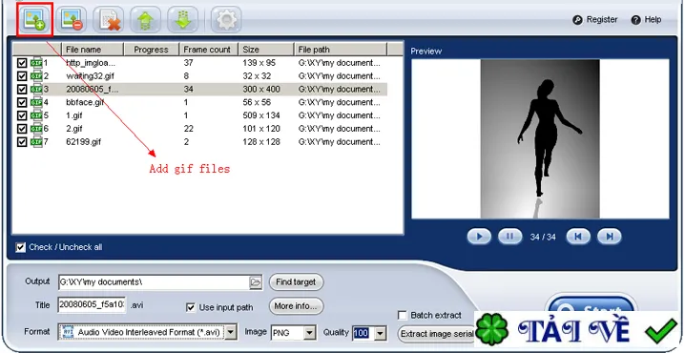Enable Batch extract checkbox
Viewport: 685px width, 353px height.
(403, 315)
